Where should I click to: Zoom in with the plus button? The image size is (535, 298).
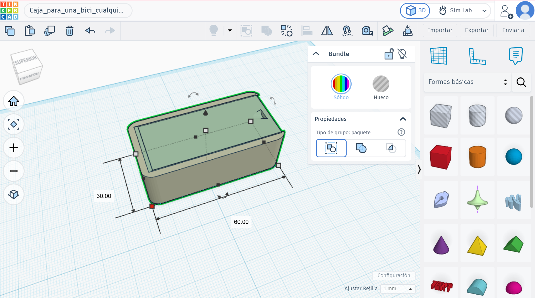coord(14,148)
